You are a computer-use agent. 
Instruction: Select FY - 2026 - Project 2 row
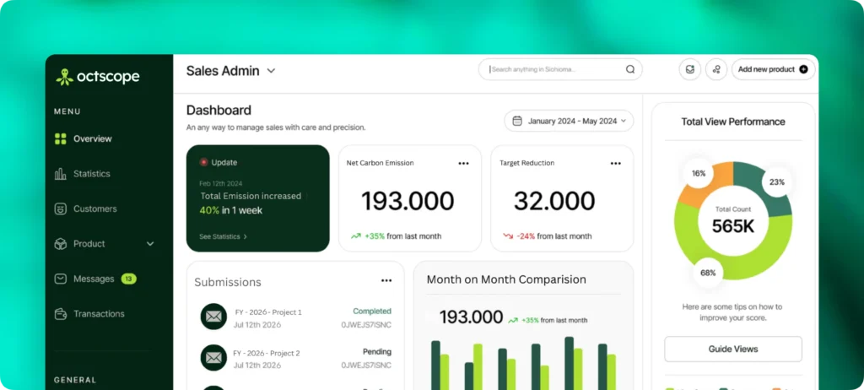295,359
